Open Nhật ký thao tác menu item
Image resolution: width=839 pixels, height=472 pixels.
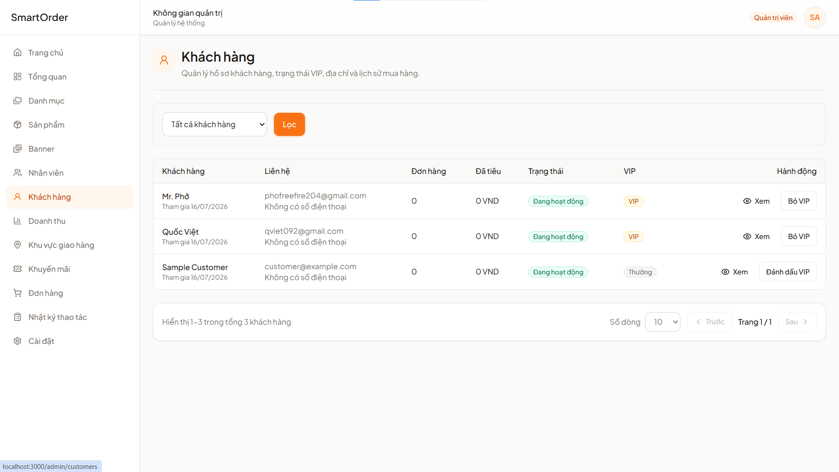coord(69,317)
